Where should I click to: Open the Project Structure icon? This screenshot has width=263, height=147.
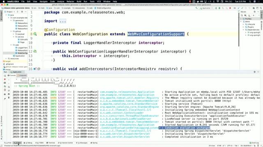tap(254, 8)
